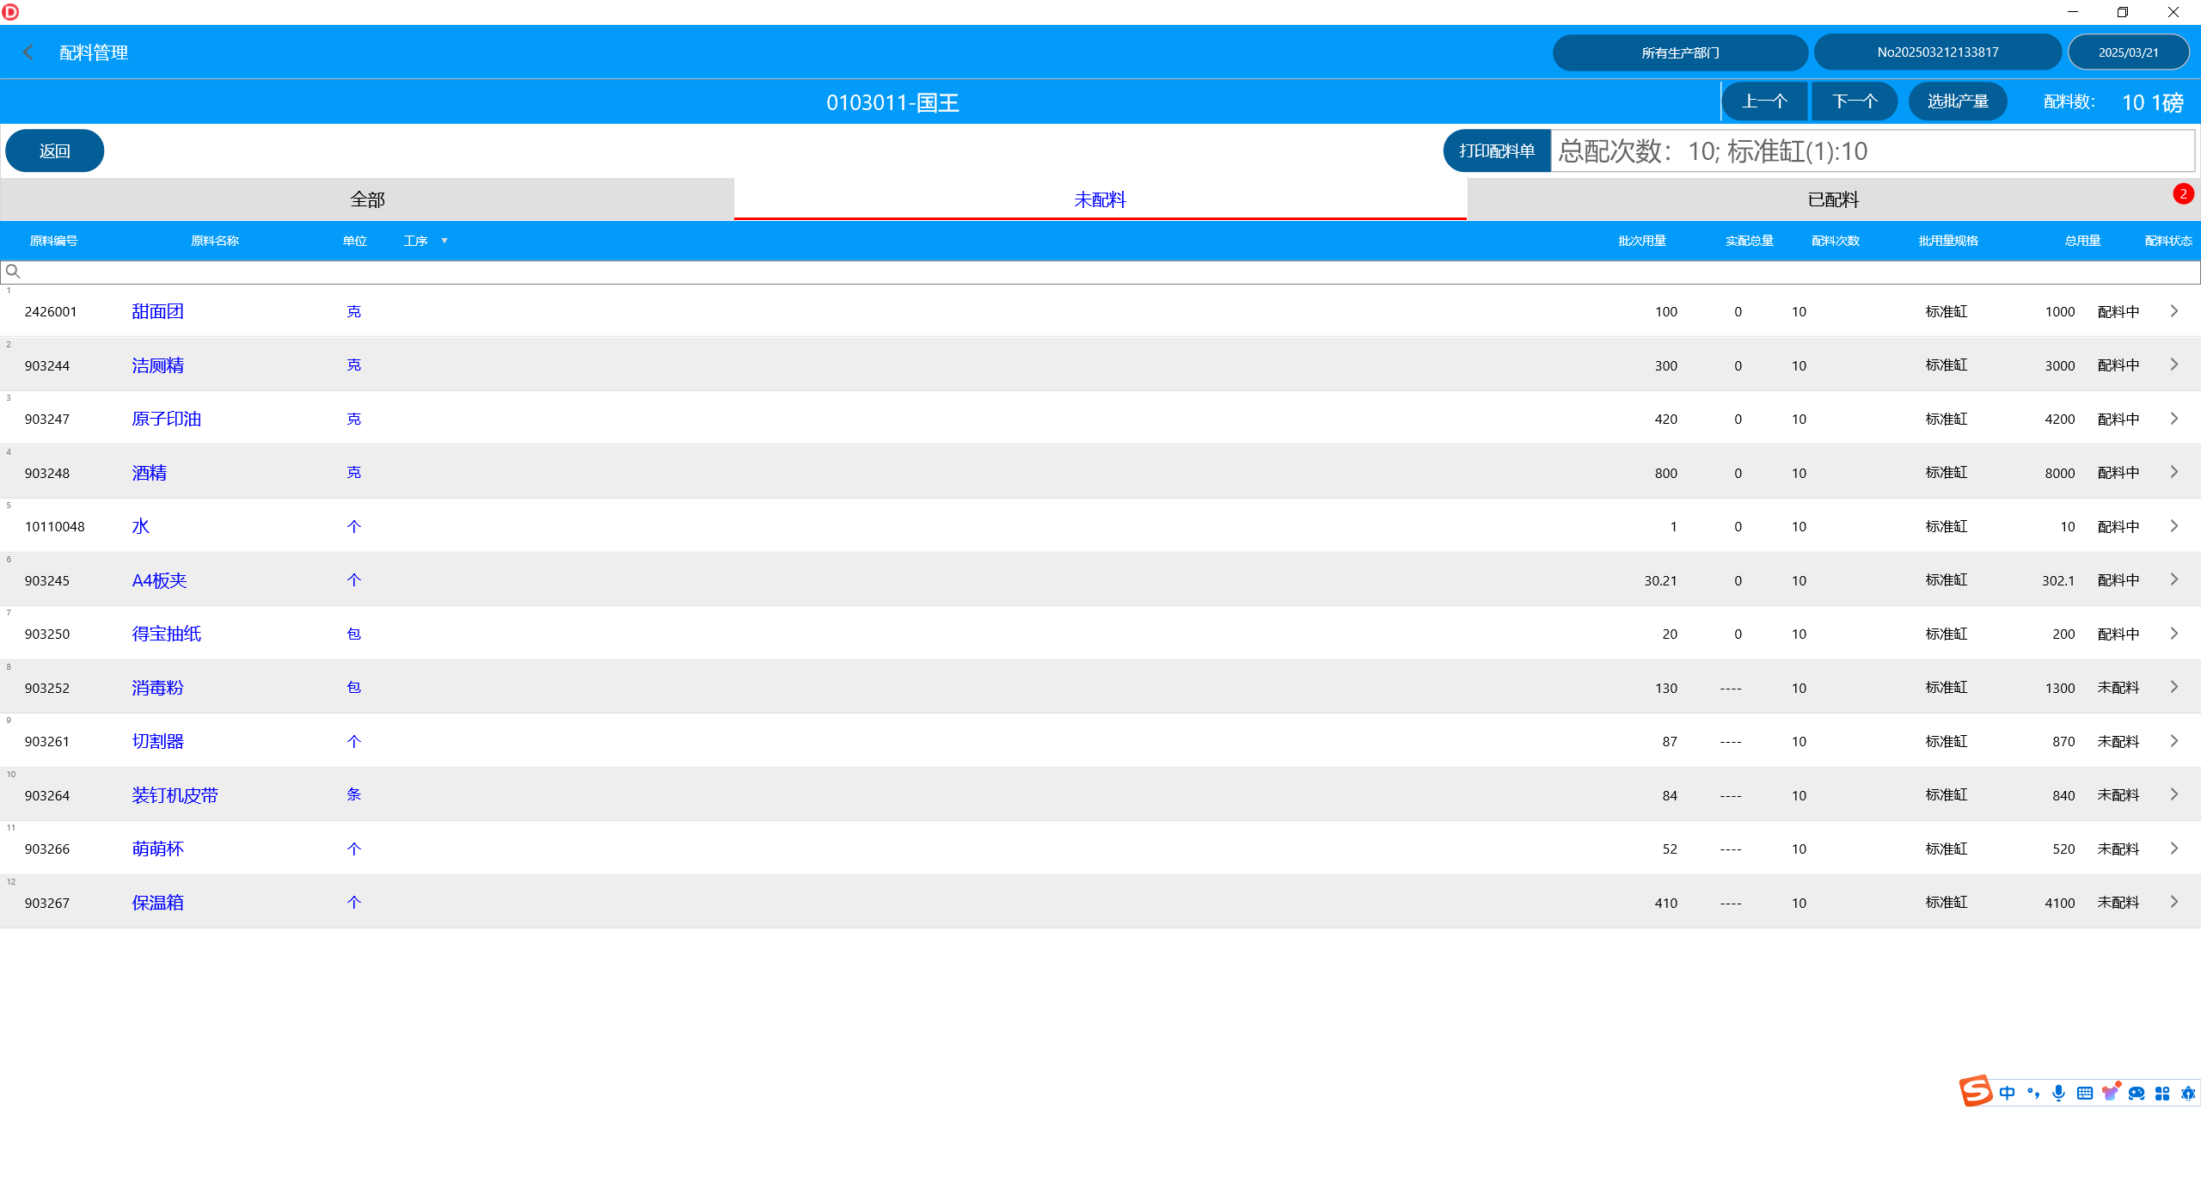Toggle Chinese/English input mode
The width and height of the screenshot is (2201, 1195).
pos(2007,1093)
